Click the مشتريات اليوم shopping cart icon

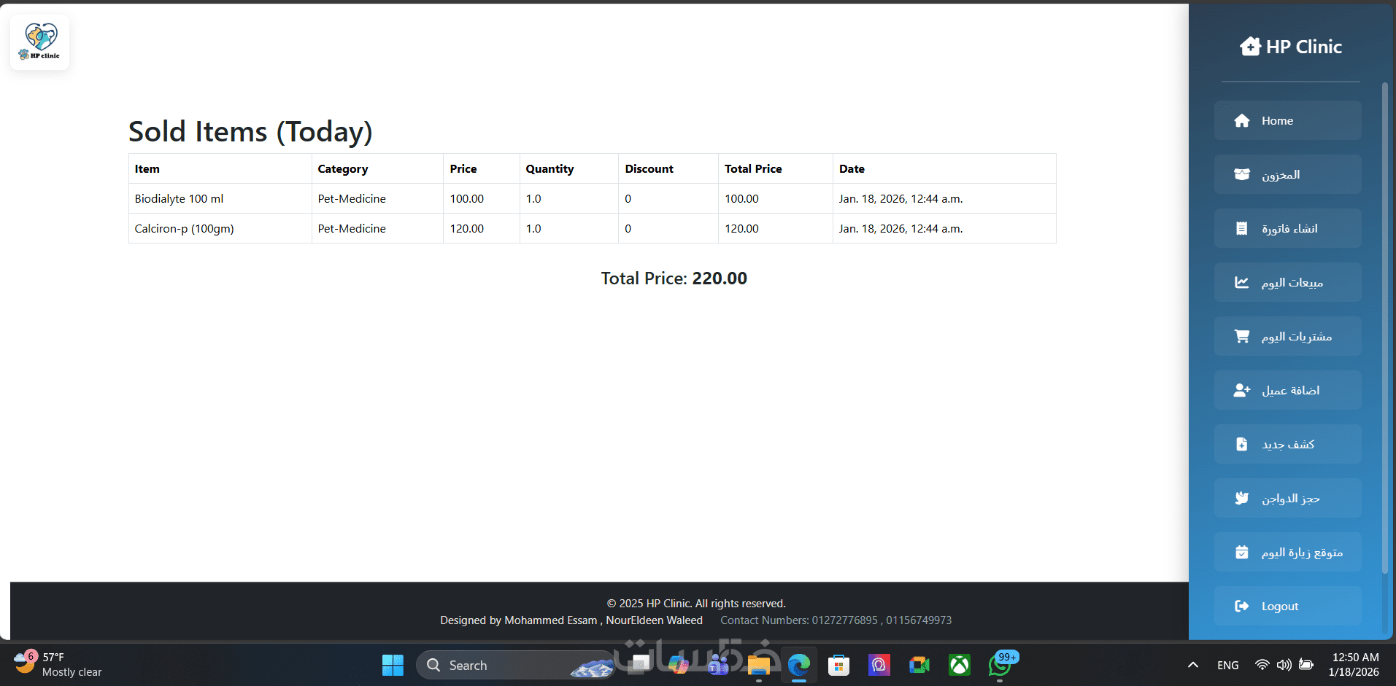1241,337
